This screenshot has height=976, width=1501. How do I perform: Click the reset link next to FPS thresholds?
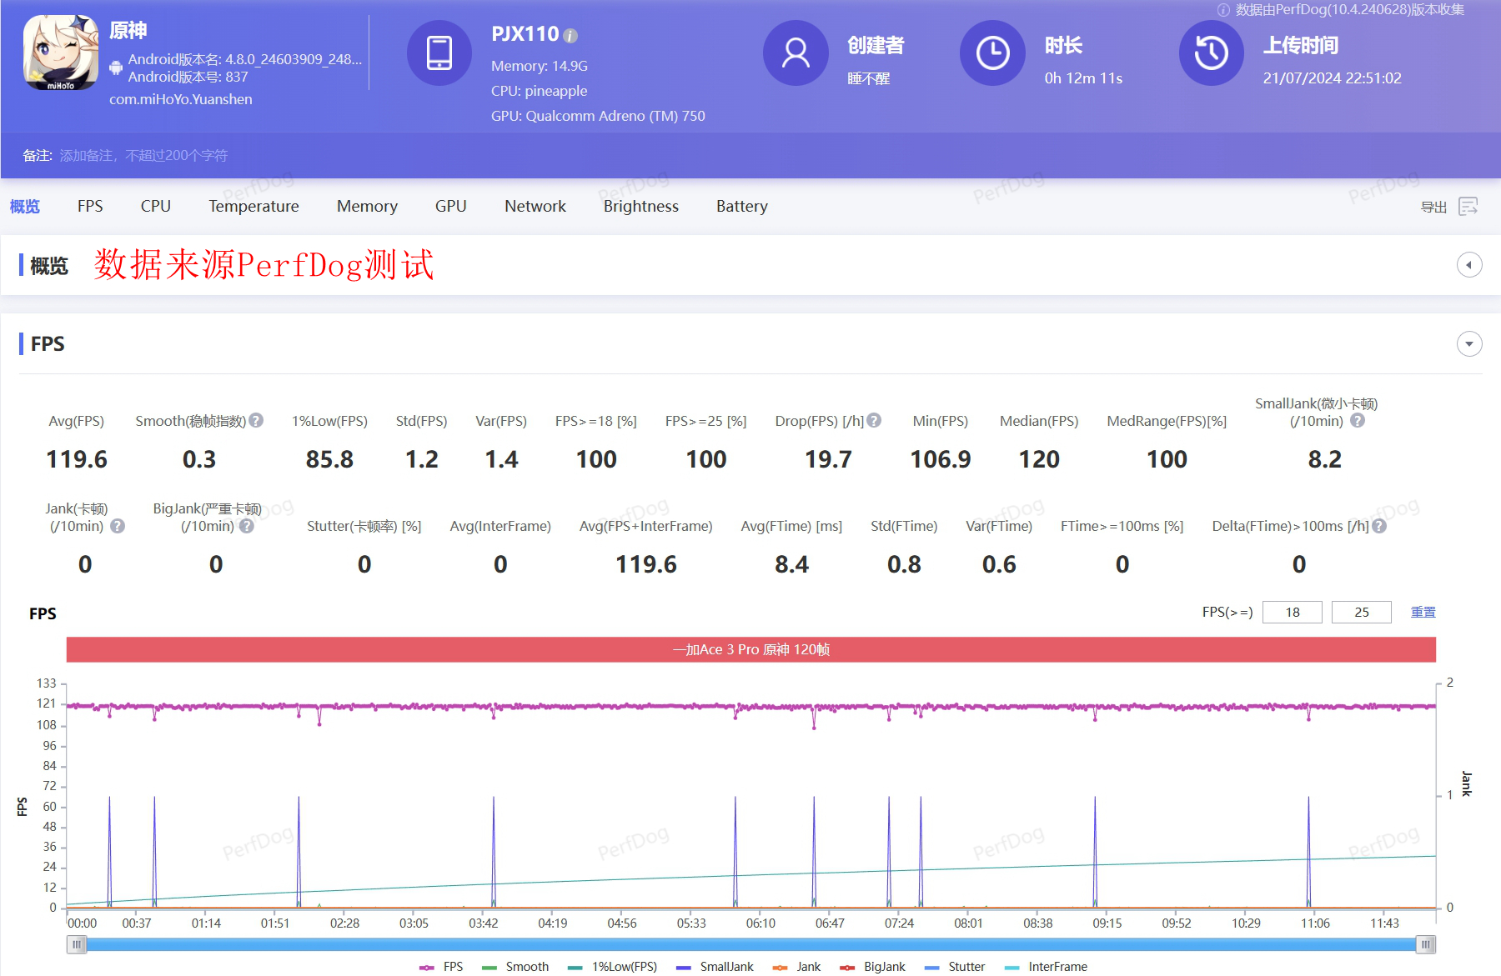click(1423, 613)
